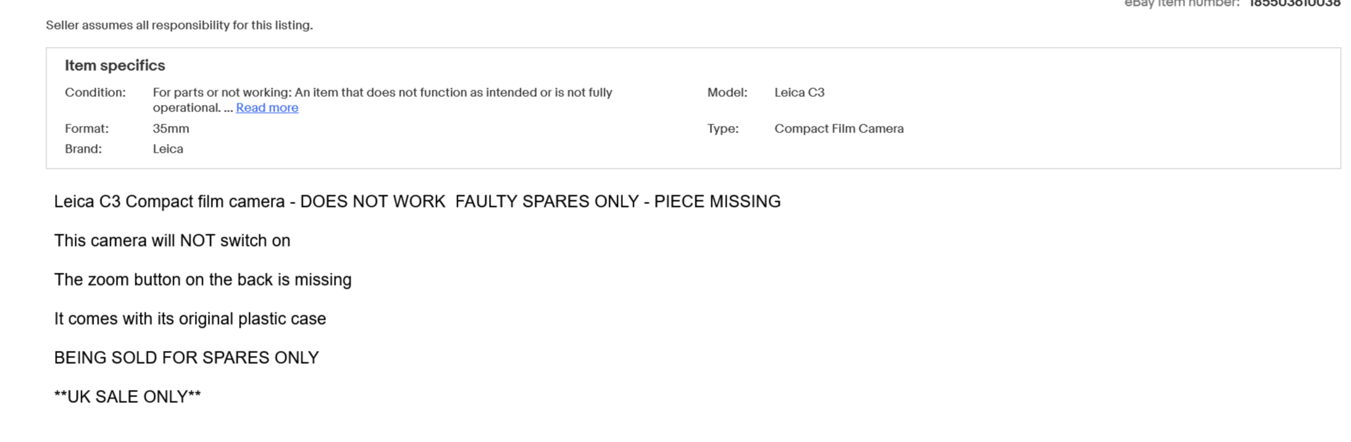Click the Leica C3 model value
This screenshot has width=1351, height=442.
tap(799, 93)
